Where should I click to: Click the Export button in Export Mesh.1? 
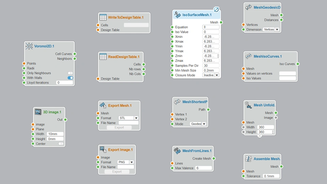tap(119, 127)
